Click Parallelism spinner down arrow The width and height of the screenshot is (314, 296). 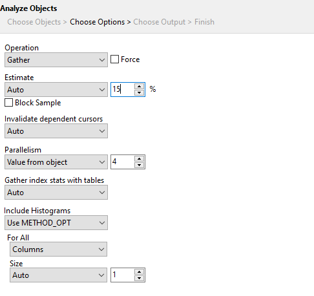139,165
